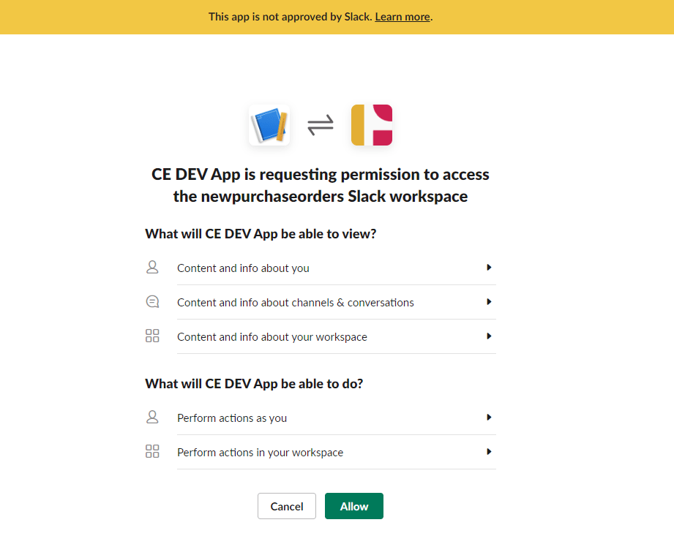
Task: Click the workspace logo icon
Action: (x=372, y=125)
